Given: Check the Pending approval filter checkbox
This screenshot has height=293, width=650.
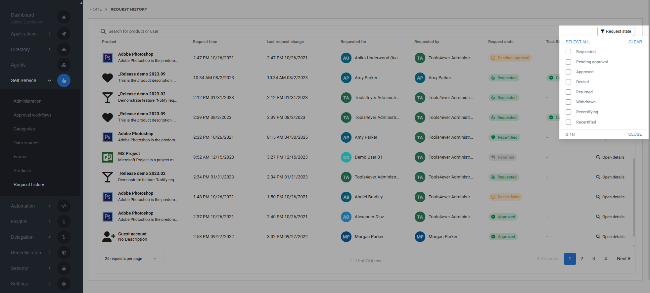Looking at the screenshot, I should pyautogui.click(x=568, y=62).
